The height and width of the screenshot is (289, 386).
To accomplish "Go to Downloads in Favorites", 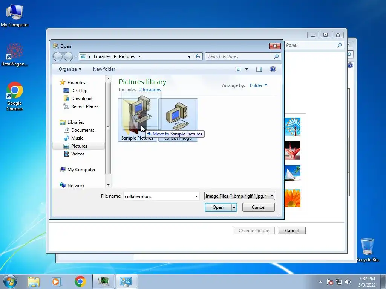I will pos(82,99).
